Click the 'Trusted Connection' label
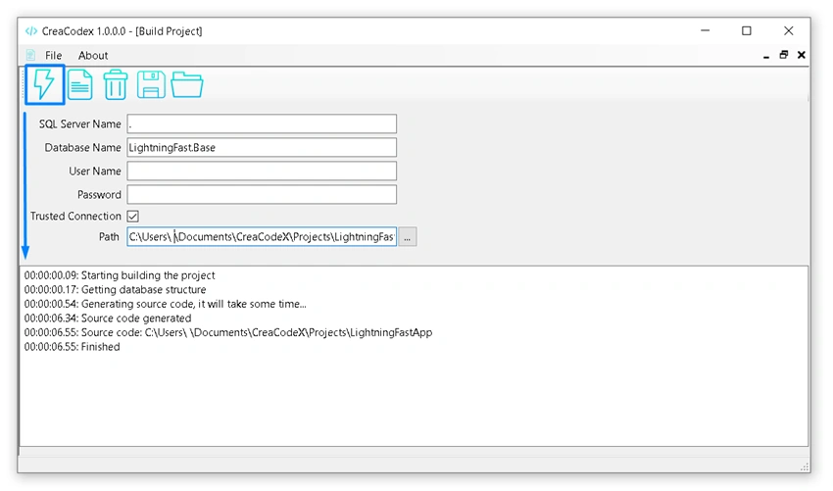 pyautogui.click(x=75, y=217)
